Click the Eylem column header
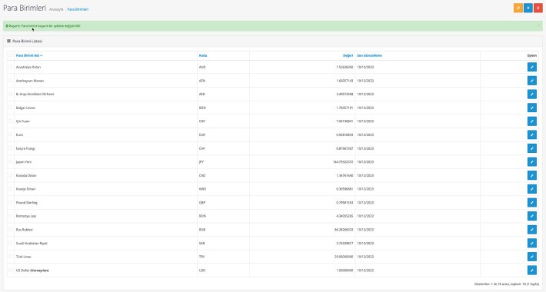The image size is (546, 292). click(x=531, y=55)
